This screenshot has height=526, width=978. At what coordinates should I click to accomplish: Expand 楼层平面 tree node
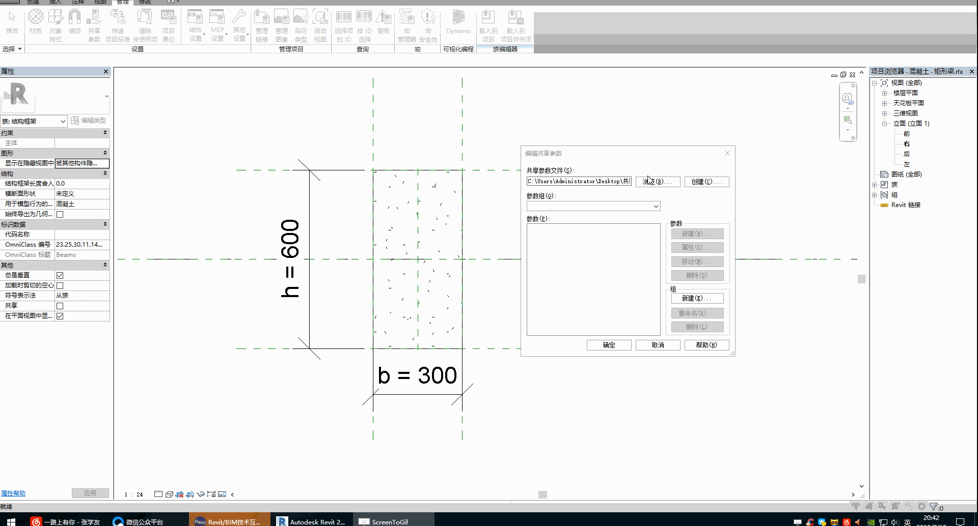coord(885,93)
